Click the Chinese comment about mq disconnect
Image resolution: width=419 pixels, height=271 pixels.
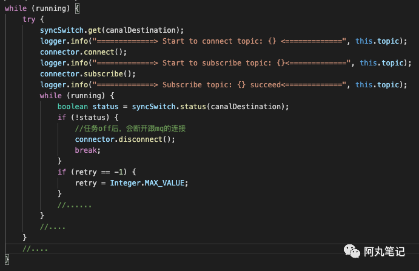[130, 129]
